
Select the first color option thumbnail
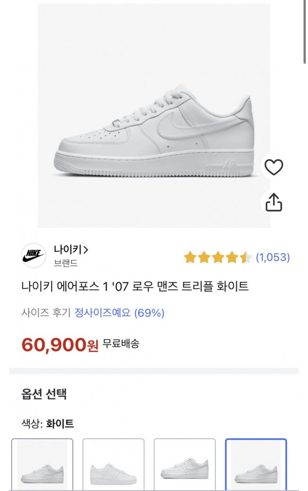click(42, 465)
